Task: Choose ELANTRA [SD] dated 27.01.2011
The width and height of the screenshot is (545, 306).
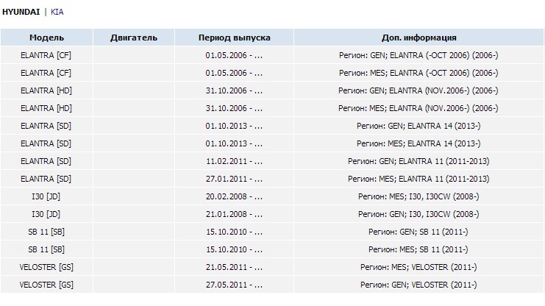Action: coord(272,179)
